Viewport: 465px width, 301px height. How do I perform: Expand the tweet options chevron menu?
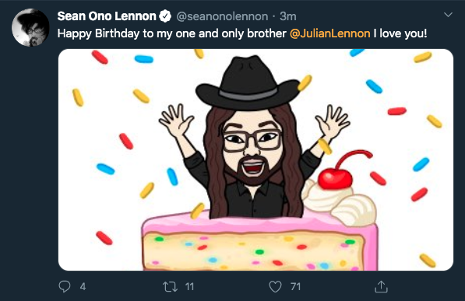point(448,15)
